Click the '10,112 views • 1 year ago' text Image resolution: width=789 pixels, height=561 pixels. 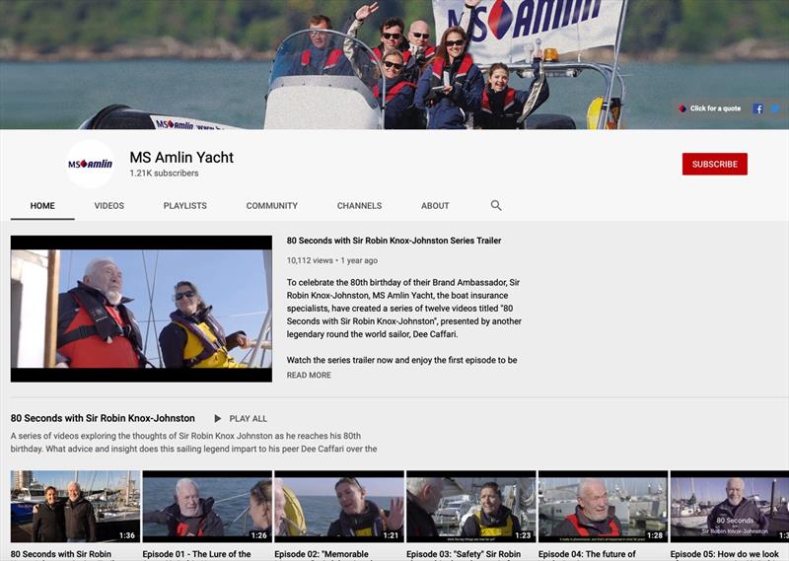coord(332,260)
